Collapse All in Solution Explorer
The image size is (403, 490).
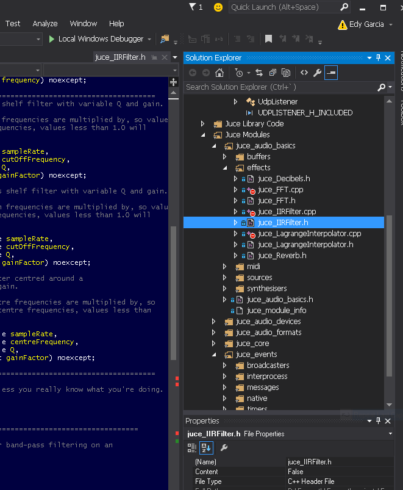[x=273, y=73]
